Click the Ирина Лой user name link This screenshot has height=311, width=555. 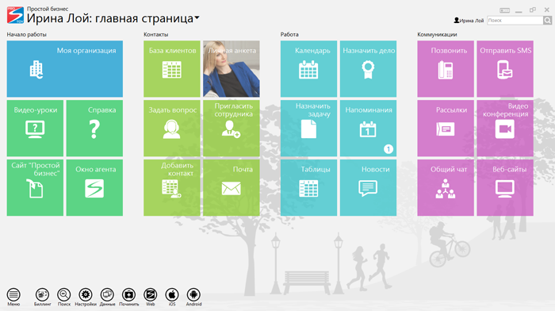pos(469,21)
